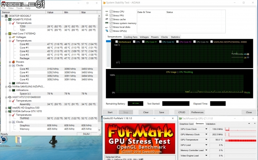Image resolution: width=258 pixels, height=160 pixels.
Task: Click the processor icon left of Stress CPU
Action: pyautogui.click(x=107, y=11)
